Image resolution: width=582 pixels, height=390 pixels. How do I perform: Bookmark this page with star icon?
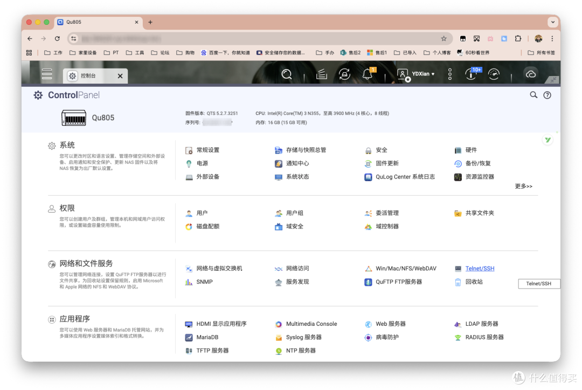pos(444,39)
